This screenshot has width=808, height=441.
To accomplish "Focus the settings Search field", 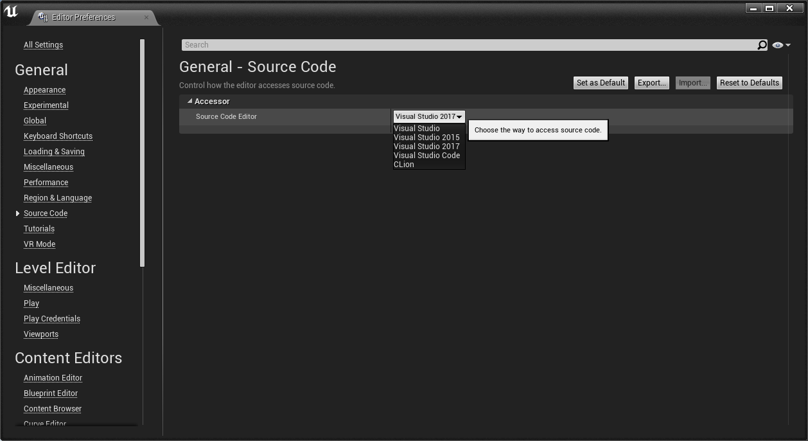I will click(x=469, y=45).
